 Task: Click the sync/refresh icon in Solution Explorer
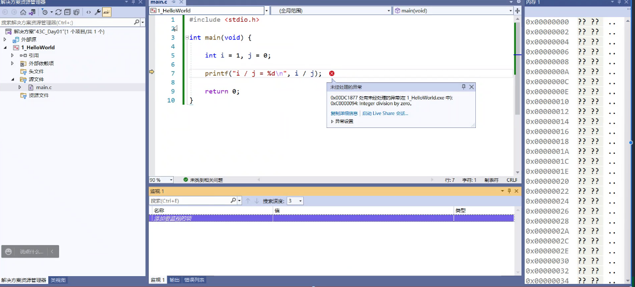coord(59,12)
